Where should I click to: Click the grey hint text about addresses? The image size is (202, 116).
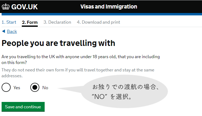78,73
